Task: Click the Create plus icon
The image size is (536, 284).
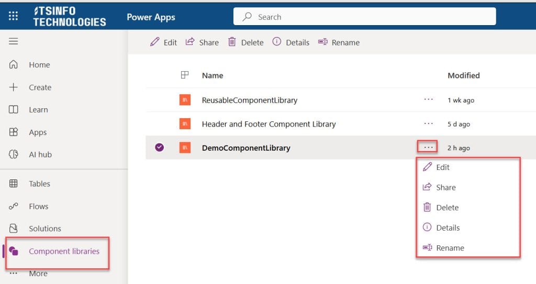Action: click(13, 87)
